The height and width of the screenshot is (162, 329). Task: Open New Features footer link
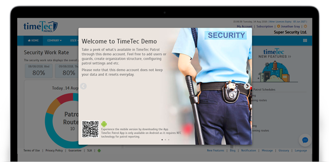[215, 151]
